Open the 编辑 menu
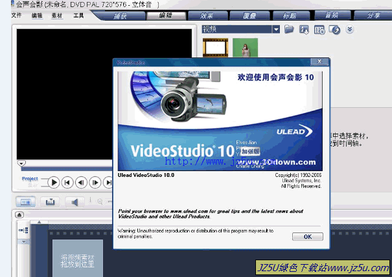The width and height of the screenshot is (392, 277). [37, 15]
